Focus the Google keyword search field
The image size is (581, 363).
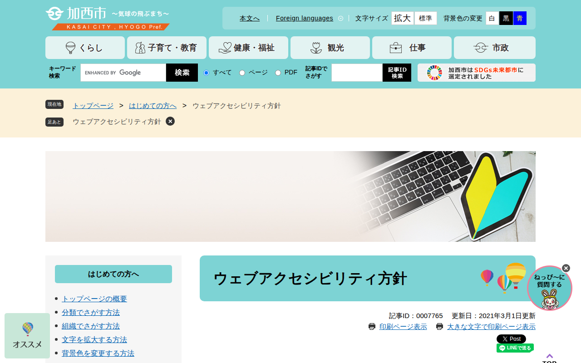pos(123,73)
